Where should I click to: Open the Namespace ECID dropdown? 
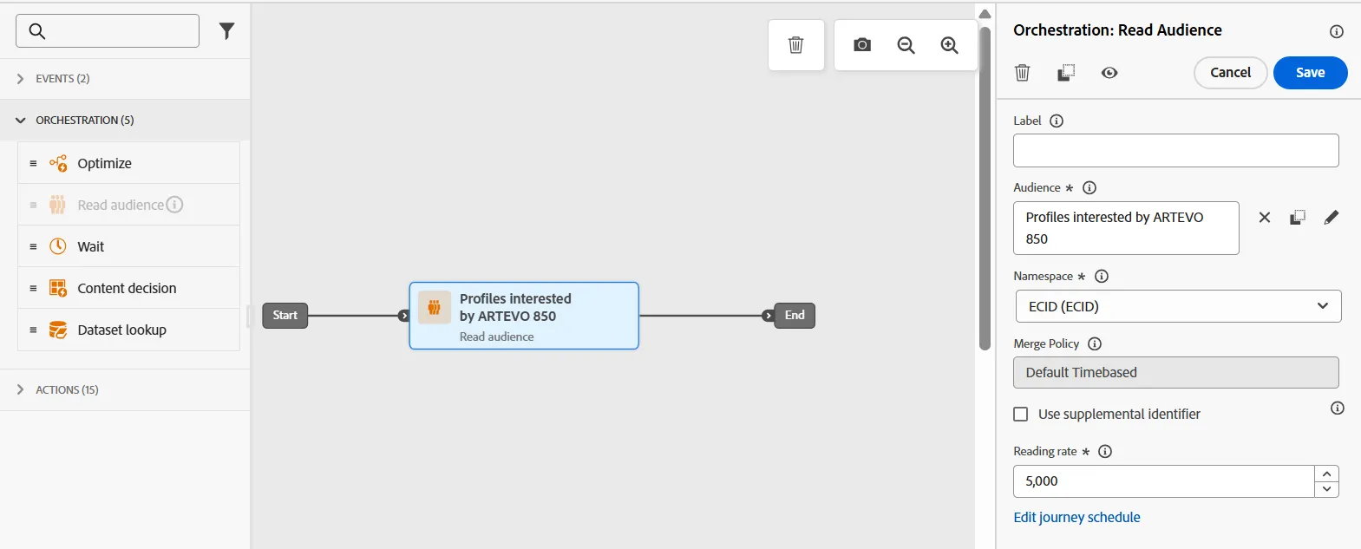[x=1178, y=306]
